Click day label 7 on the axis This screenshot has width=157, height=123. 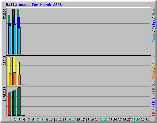coord(38,120)
